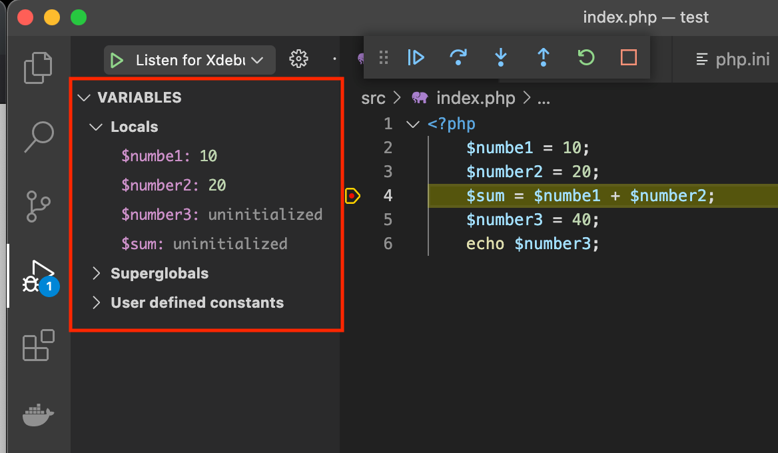Expand User defined constants scope
Viewport: 778px width, 453px height.
point(96,302)
